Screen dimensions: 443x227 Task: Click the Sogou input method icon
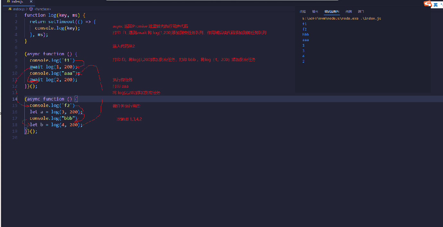428,4
